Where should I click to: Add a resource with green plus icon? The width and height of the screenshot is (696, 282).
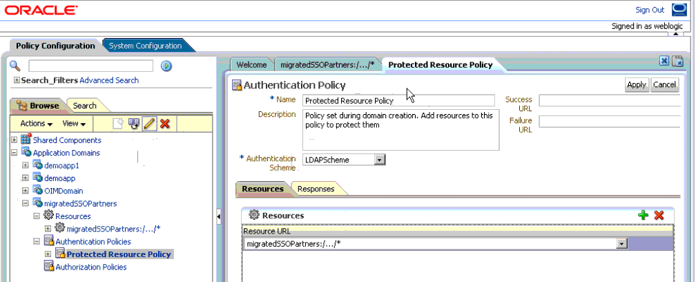tap(643, 216)
